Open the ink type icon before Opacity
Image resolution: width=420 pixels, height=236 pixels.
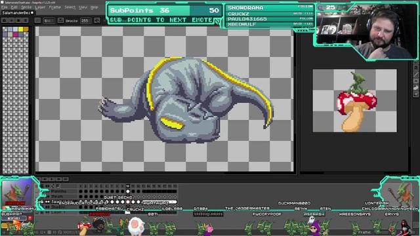tap(61, 20)
